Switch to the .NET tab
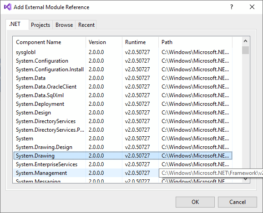The height and width of the screenshot is (213, 263). click(17, 24)
